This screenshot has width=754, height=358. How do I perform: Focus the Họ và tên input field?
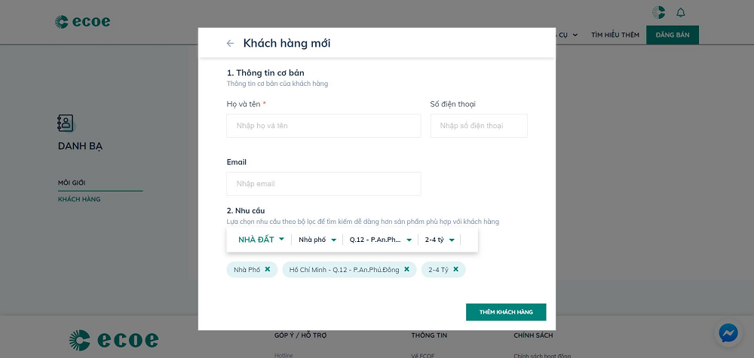[323, 126]
